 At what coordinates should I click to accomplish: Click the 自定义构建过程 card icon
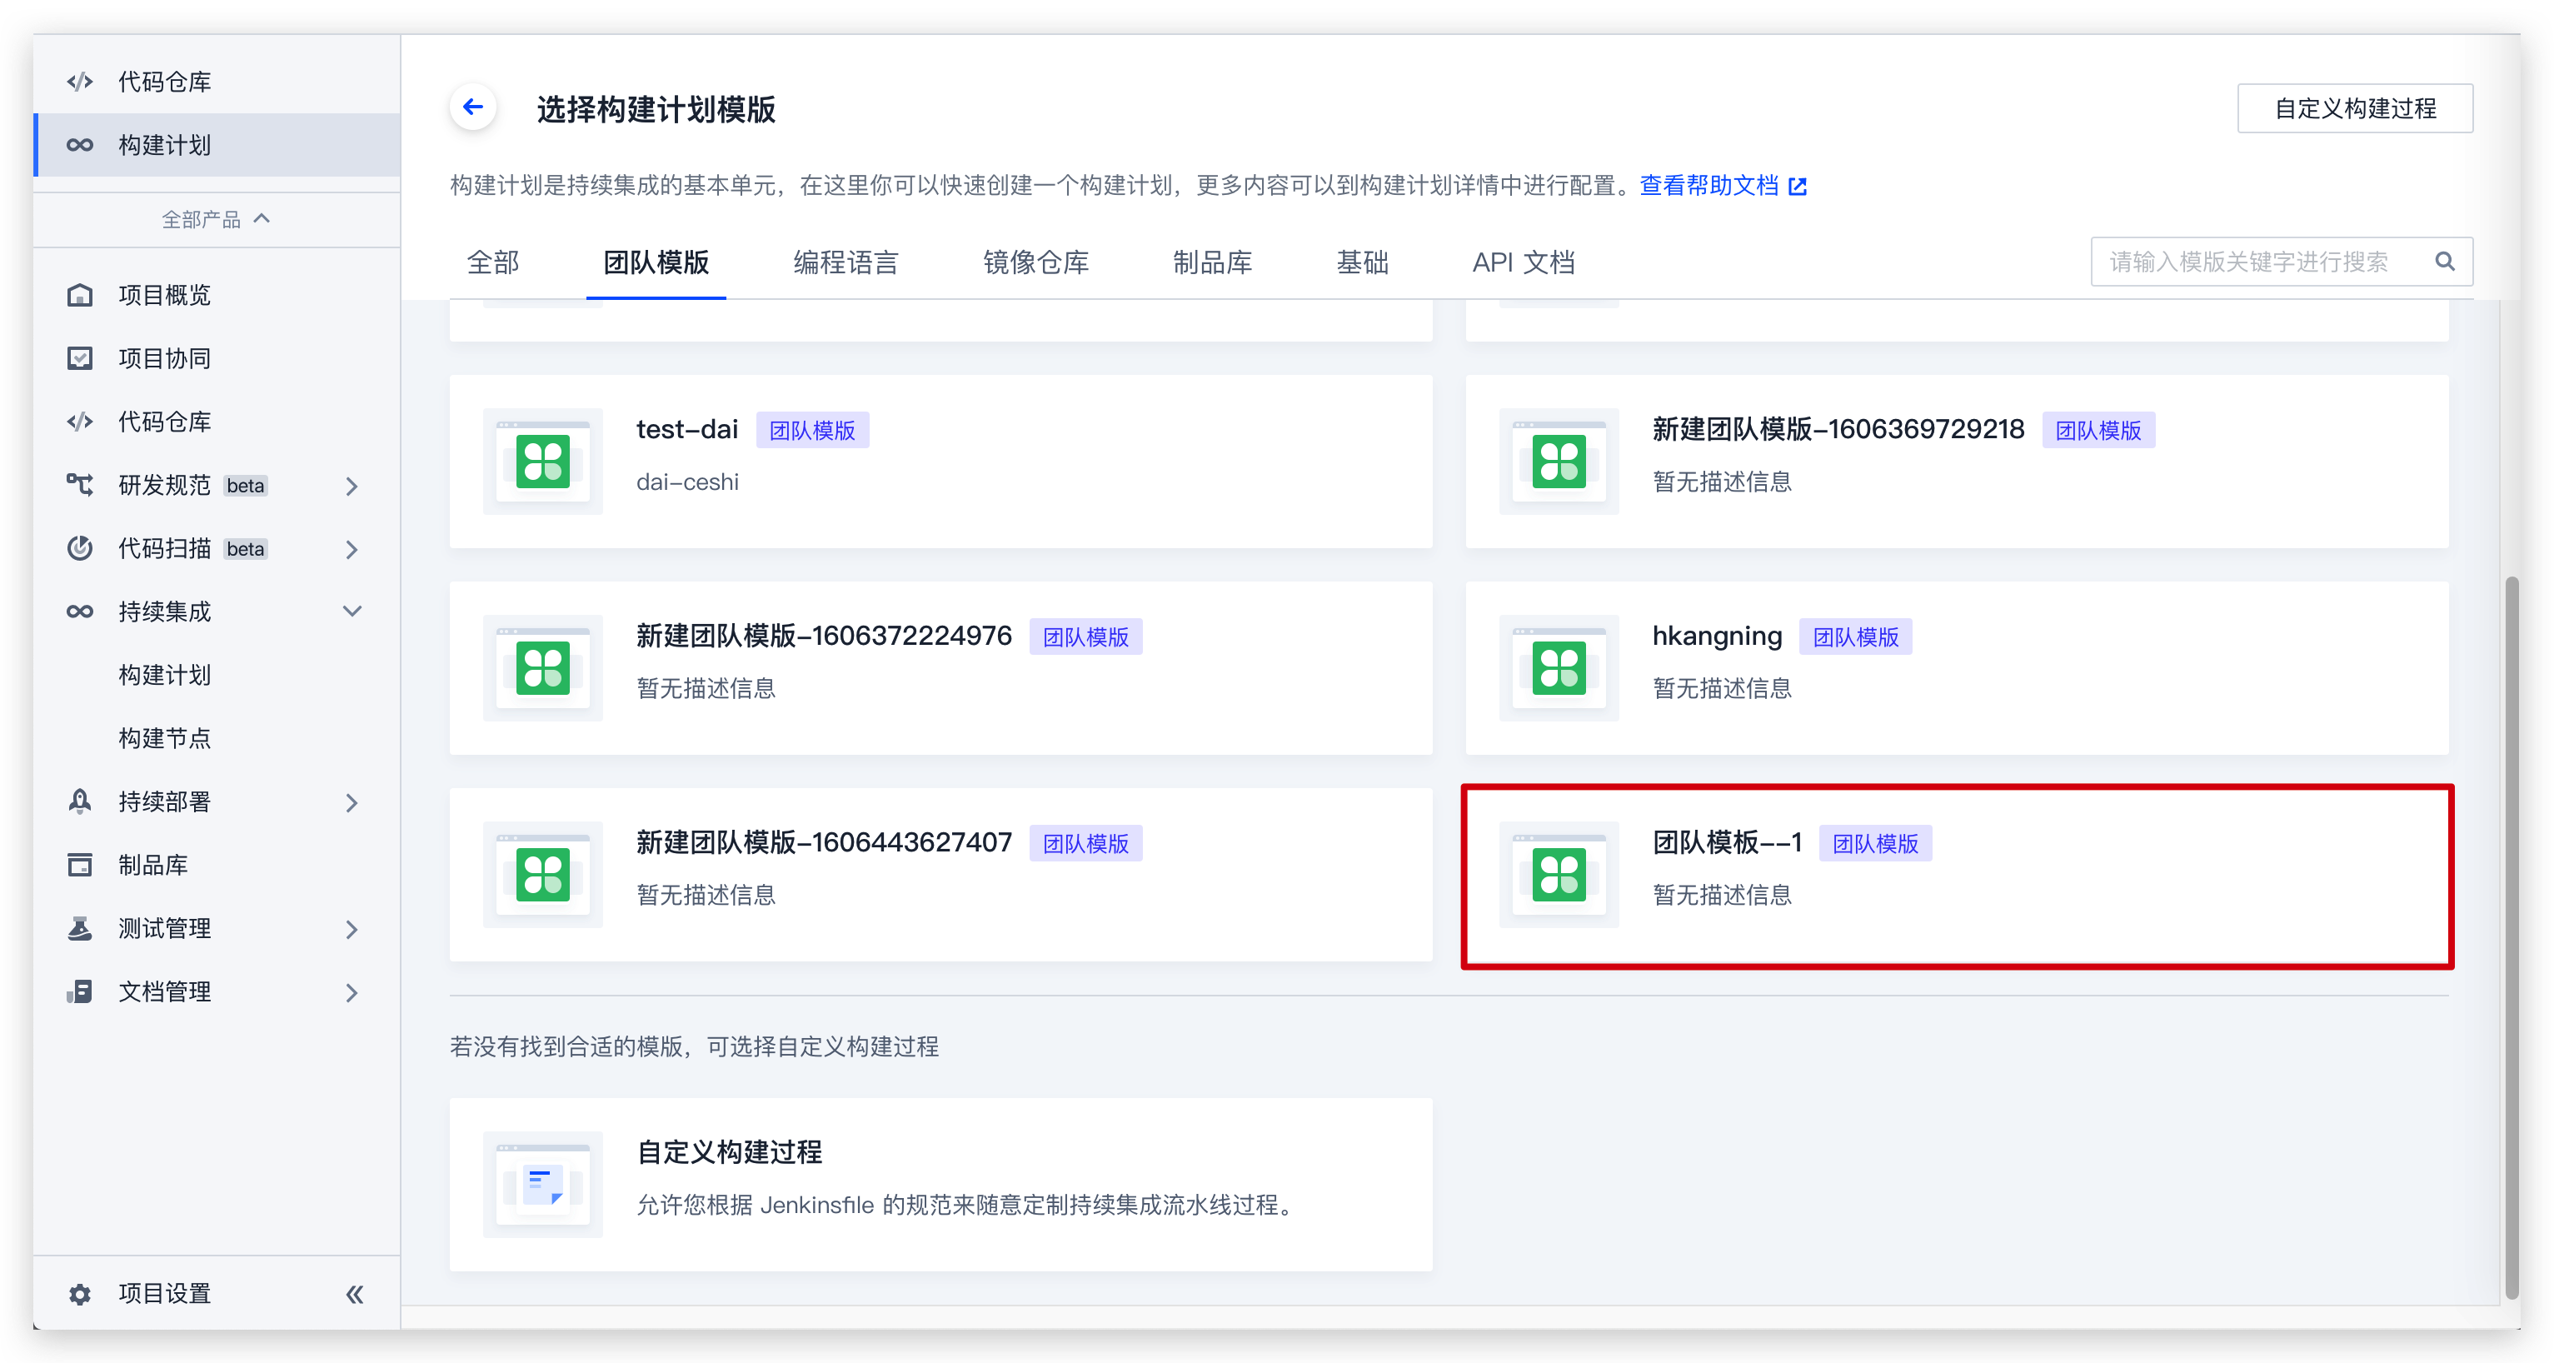543,1185
